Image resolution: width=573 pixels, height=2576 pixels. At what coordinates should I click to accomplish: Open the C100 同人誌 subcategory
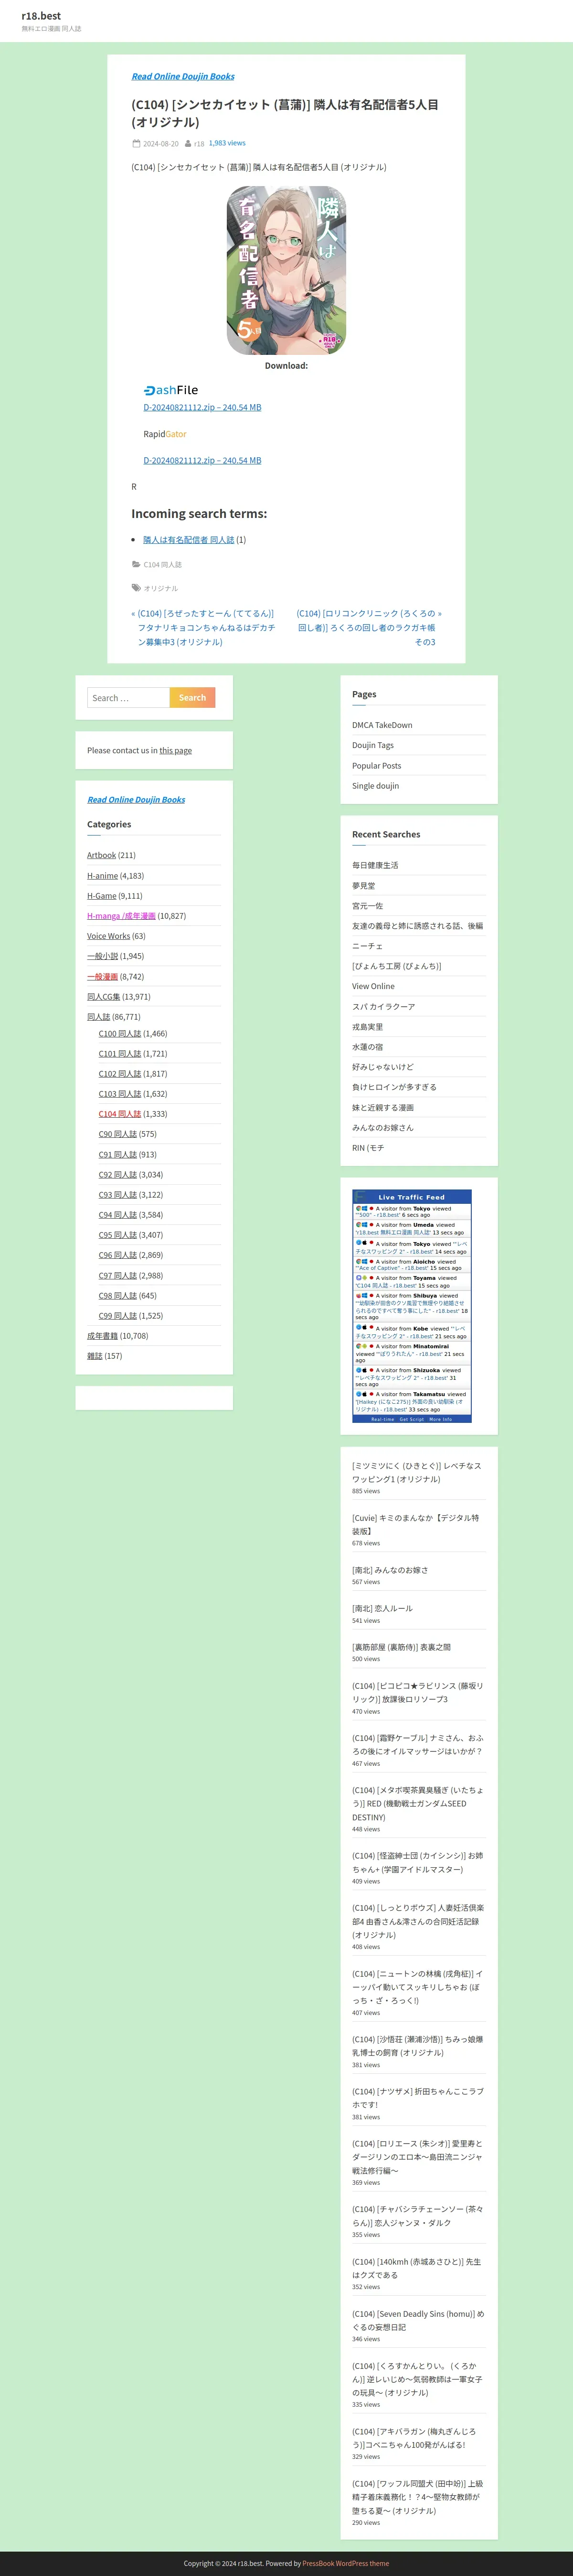(120, 1034)
